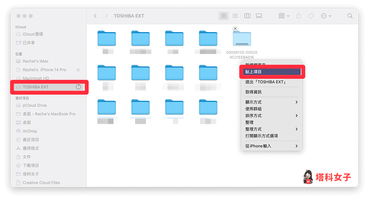Image resolution: width=369 pixels, height=200 pixels.
Task: Go forward with the right chevron button
Action: (106, 16)
